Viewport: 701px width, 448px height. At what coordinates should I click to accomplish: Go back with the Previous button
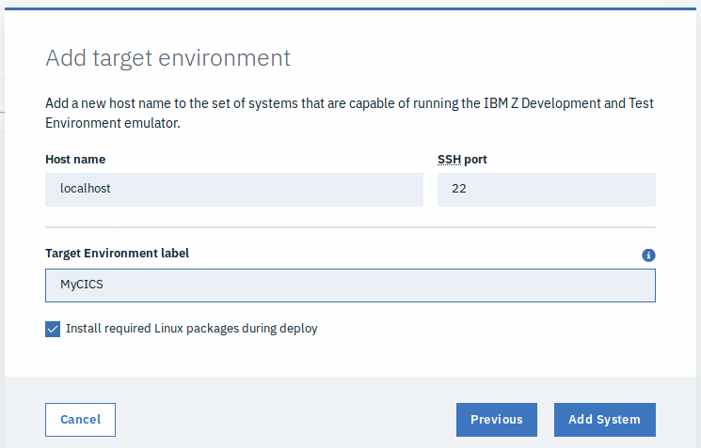496,420
